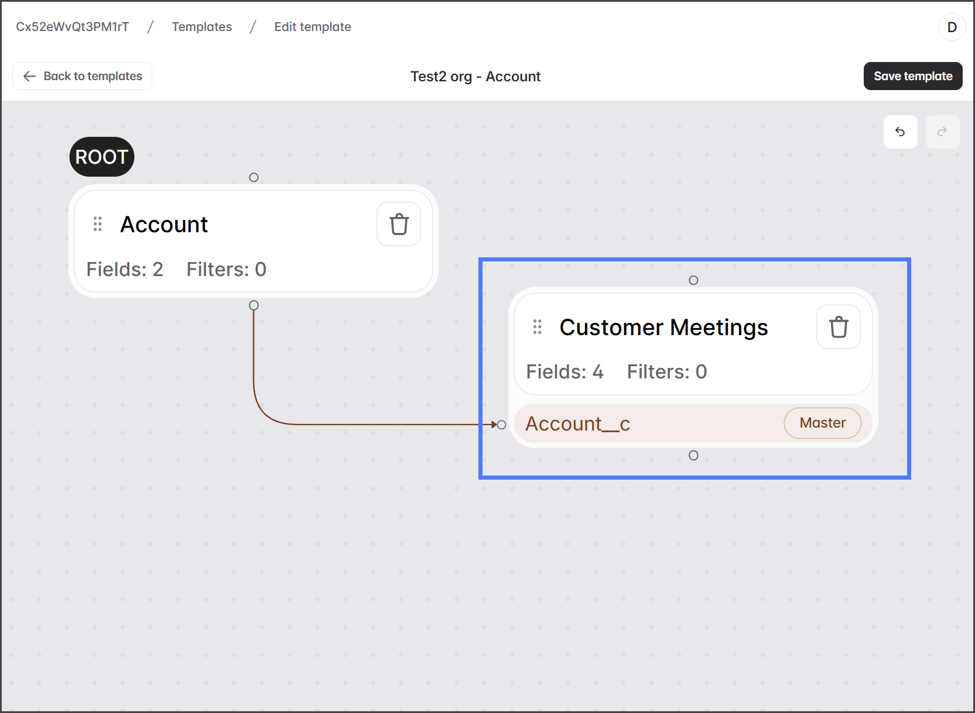Click Customer Meetings top connector handle

[693, 280]
